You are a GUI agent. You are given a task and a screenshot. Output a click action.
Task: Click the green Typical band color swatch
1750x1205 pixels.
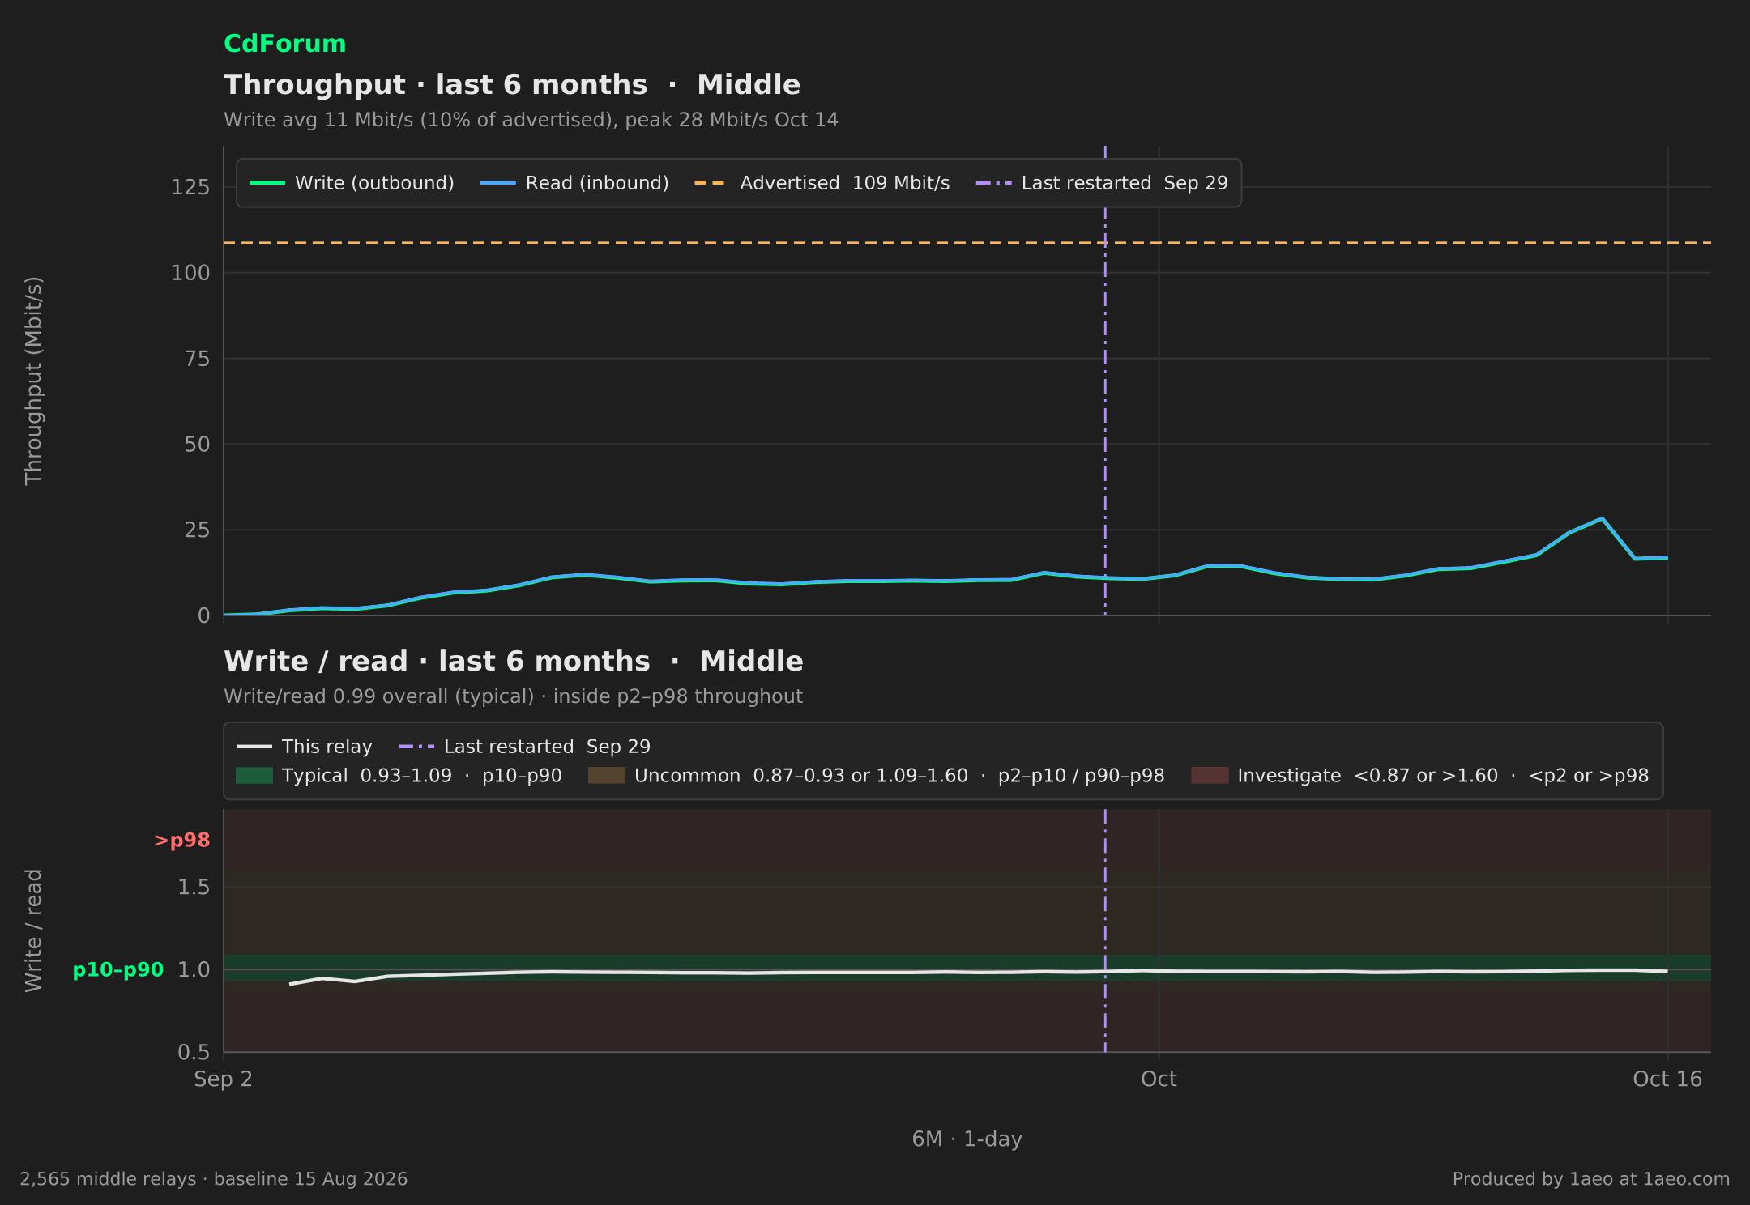tap(254, 776)
